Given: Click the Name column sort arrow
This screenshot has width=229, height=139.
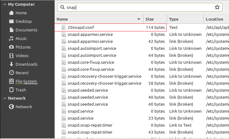Looking at the screenshot, I should 139,19.
